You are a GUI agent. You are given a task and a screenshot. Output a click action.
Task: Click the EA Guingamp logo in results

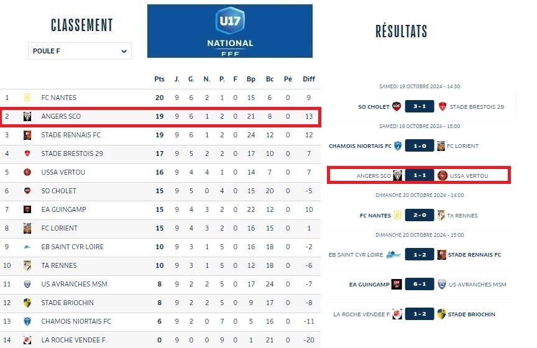(397, 285)
